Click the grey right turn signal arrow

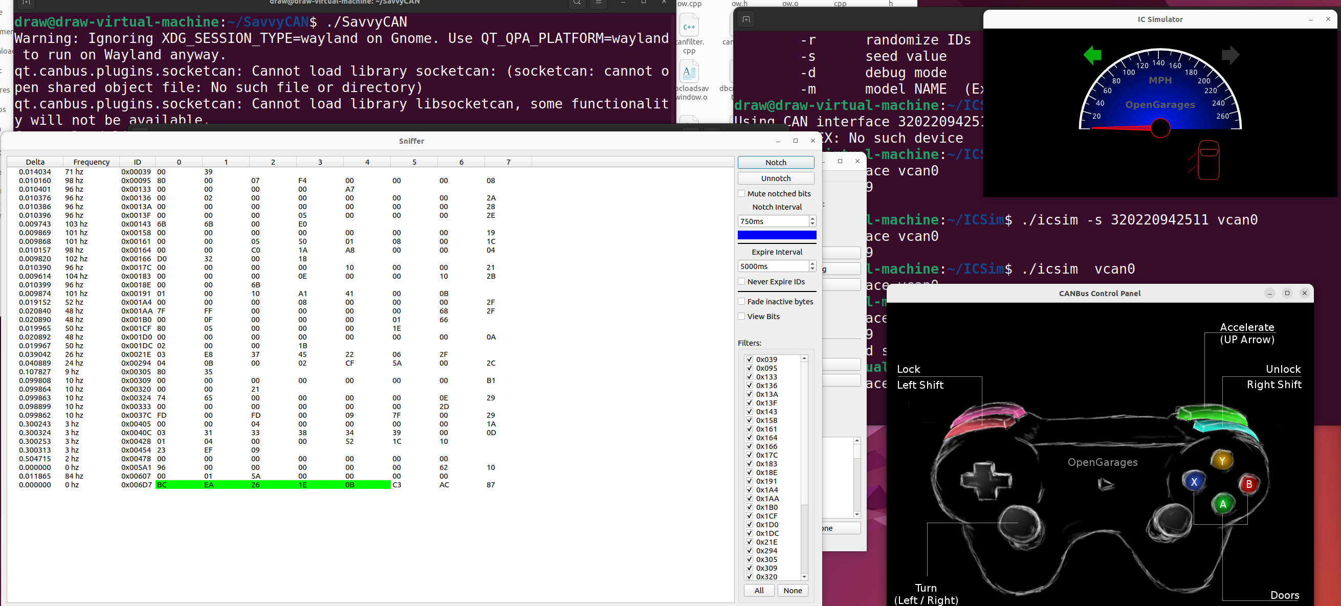[1229, 55]
